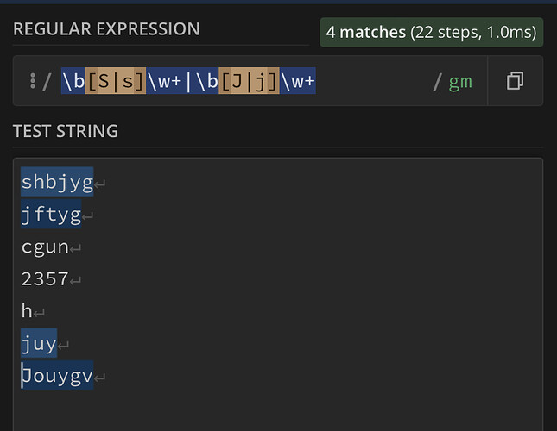Click the TEST STRING section heading

66,131
